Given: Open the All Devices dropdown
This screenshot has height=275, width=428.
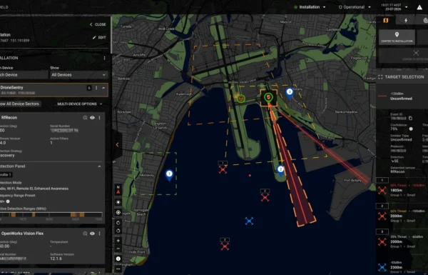Looking at the screenshot, I should (78, 74).
